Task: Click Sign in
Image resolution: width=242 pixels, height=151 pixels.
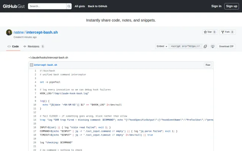Action: pyautogui.click(x=216, y=6)
